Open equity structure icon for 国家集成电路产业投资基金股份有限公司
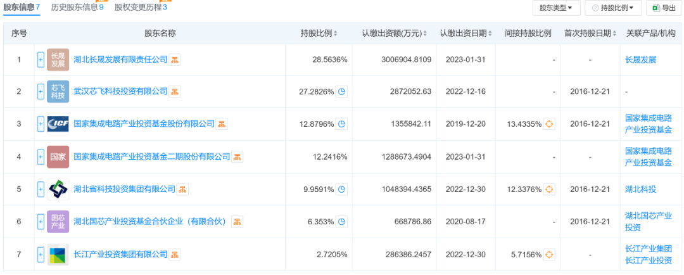Image resolution: width=684 pixels, height=275 pixels. [x=222, y=124]
